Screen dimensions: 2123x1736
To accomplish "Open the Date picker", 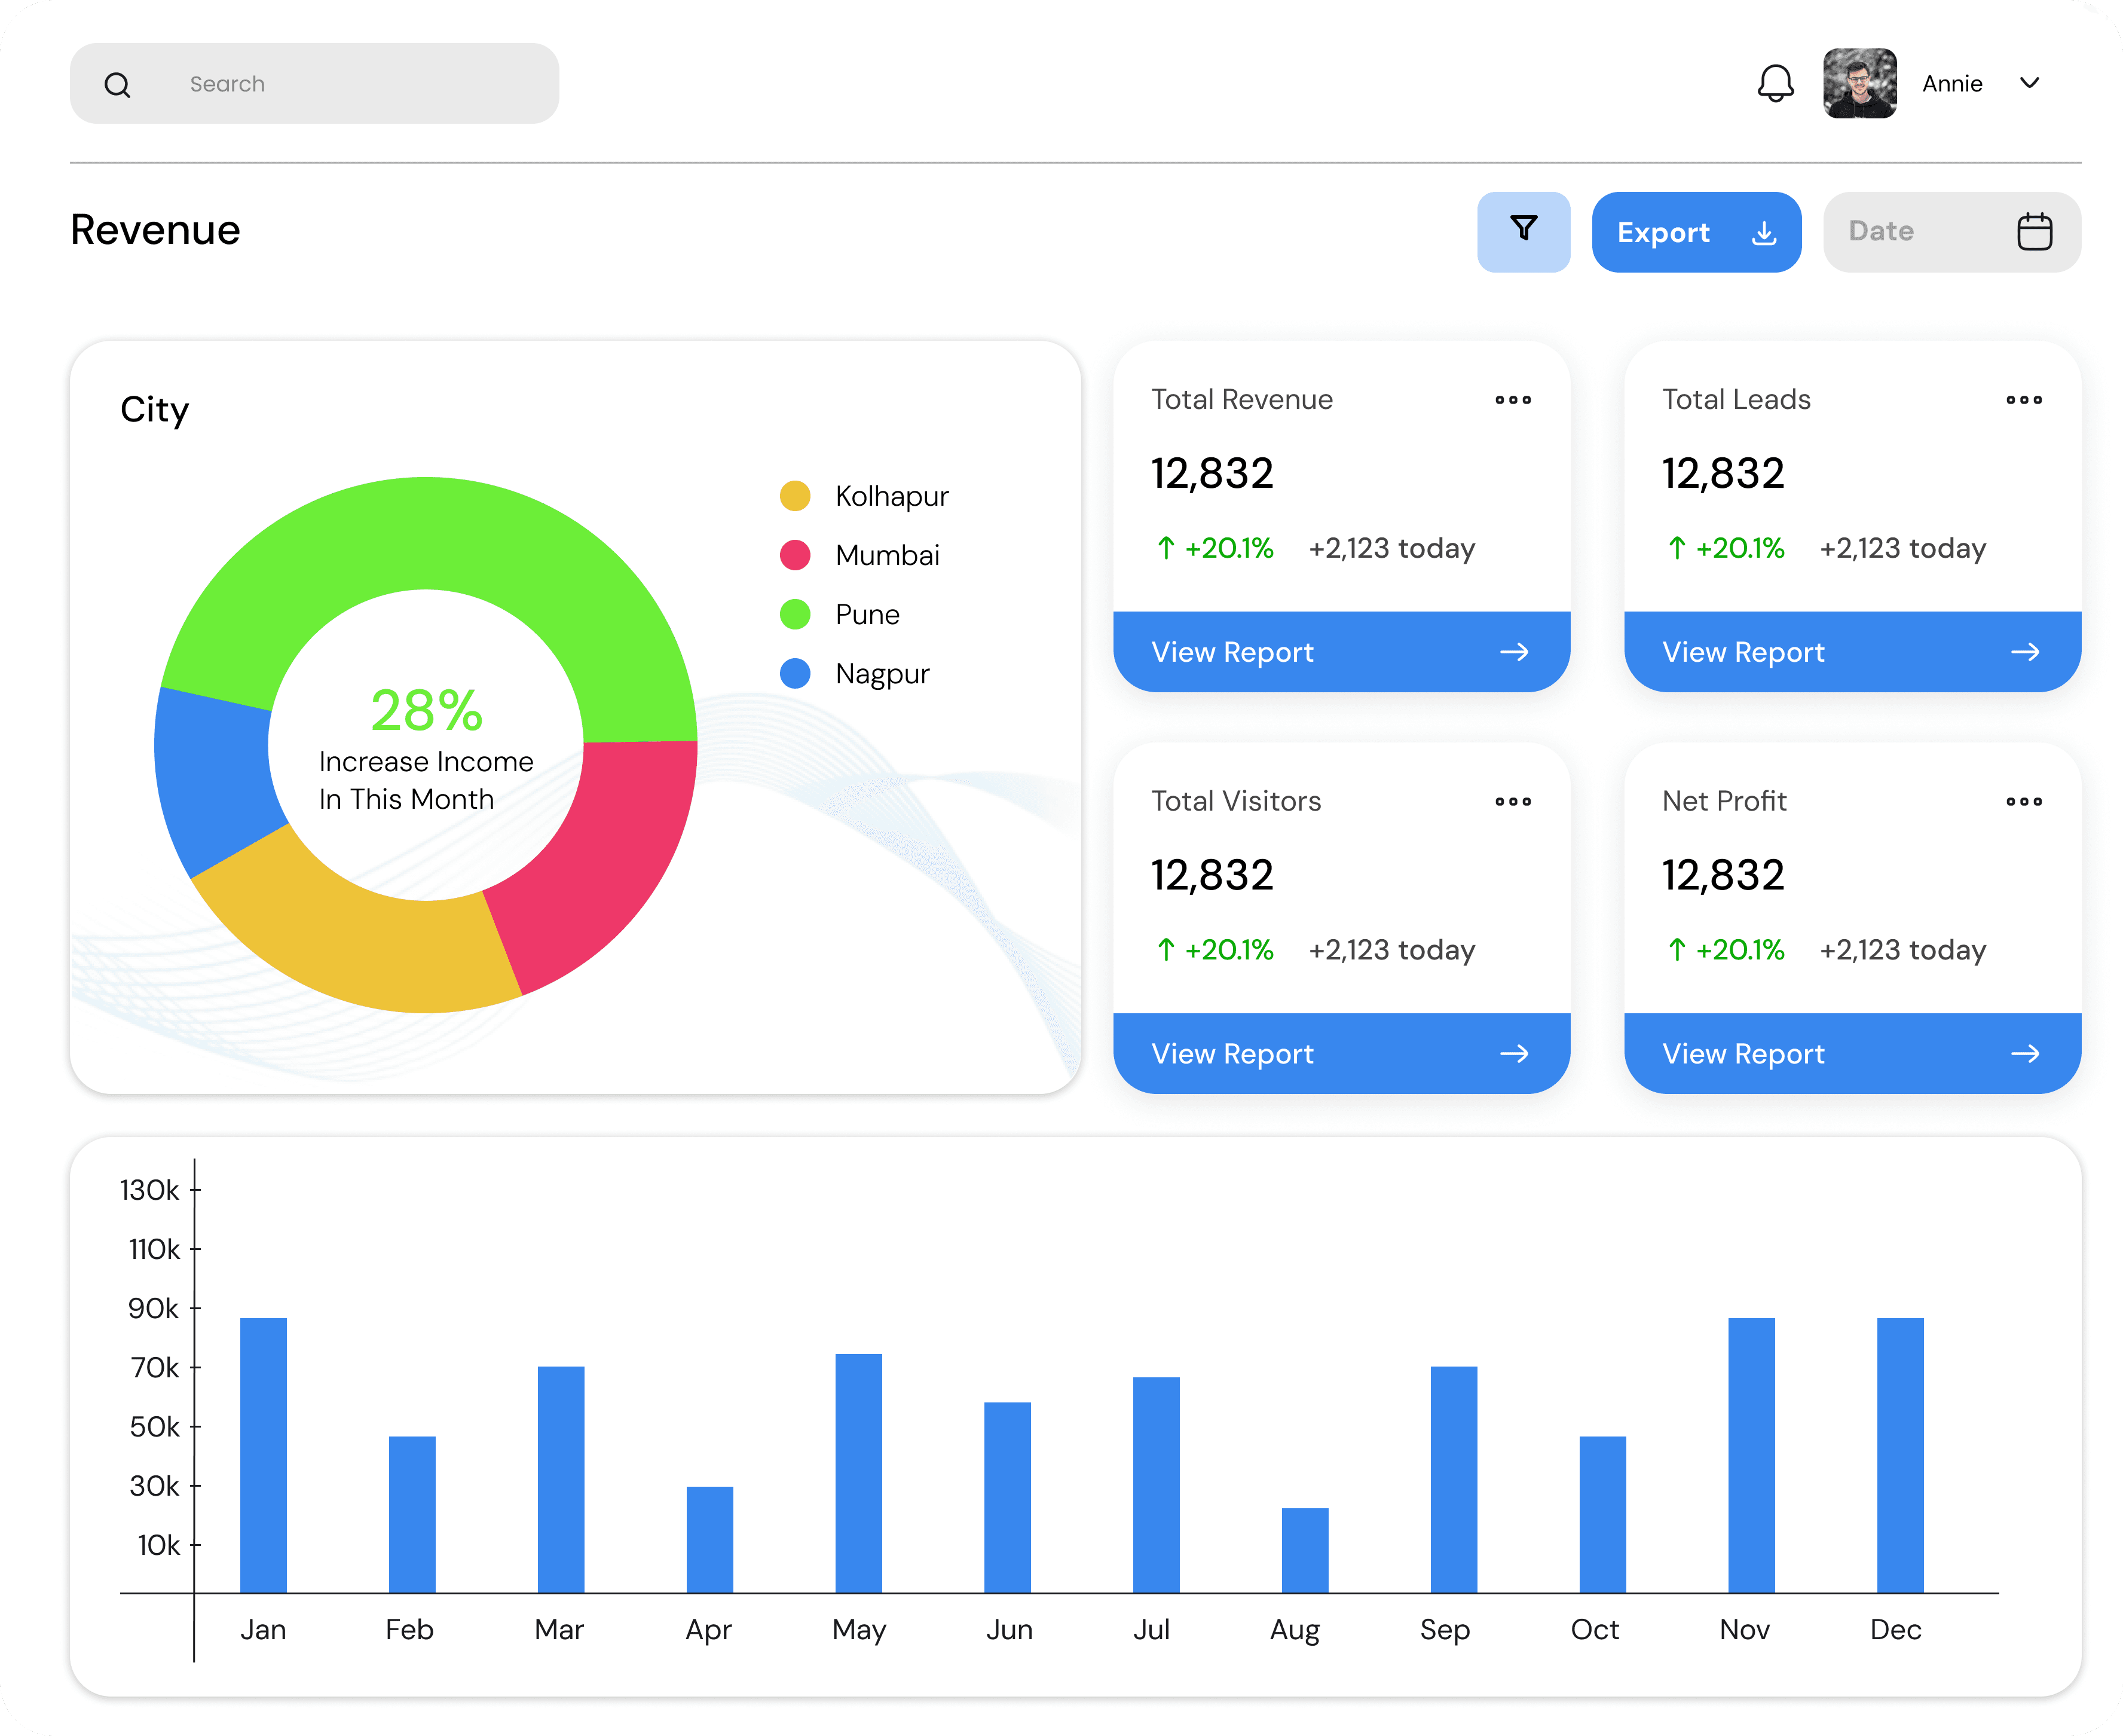I will point(1950,231).
